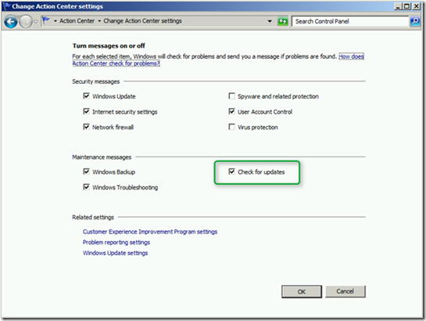Toggle the Check for updates checkbox
The width and height of the screenshot is (426, 321).
pyautogui.click(x=231, y=171)
